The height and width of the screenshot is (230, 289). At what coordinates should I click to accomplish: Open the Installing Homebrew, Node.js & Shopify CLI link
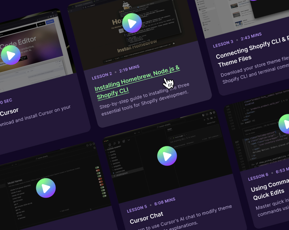(137, 83)
